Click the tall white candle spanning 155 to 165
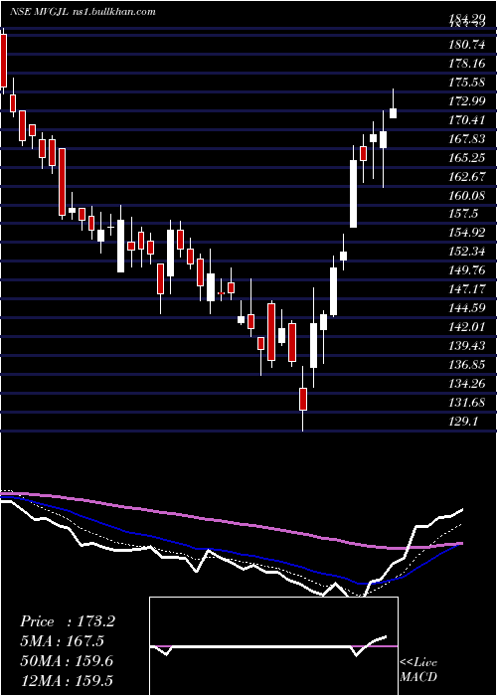Viewport: 497px width, 696px height. point(353,194)
